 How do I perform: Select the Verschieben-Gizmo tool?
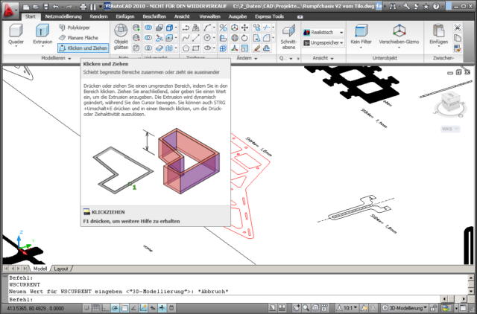click(x=399, y=34)
